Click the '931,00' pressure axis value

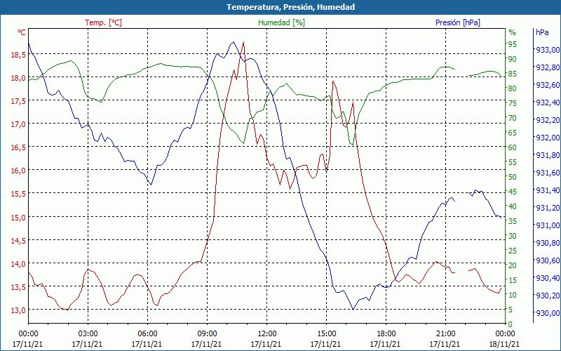[x=548, y=225]
